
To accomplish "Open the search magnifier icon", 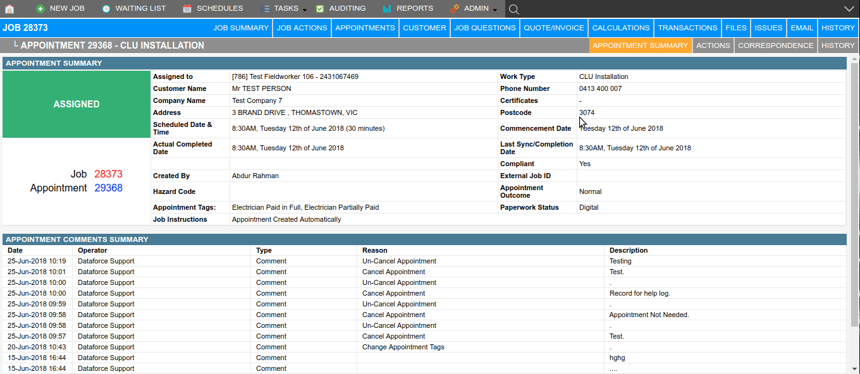I will 514,9.
